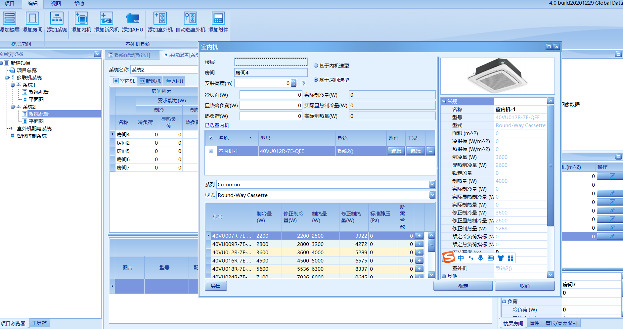Click the 添加AHU toolbar icon
The image size is (623, 329).
click(x=133, y=19)
